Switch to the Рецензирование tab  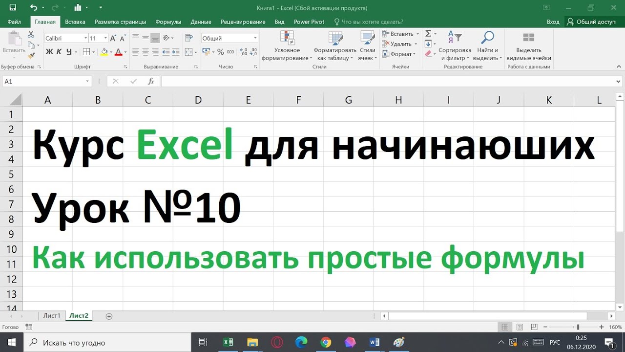coord(243,22)
